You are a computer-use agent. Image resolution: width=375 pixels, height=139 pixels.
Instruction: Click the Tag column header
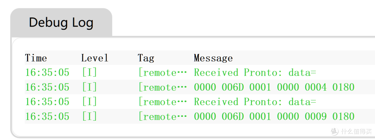pyautogui.click(x=146, y=58)
